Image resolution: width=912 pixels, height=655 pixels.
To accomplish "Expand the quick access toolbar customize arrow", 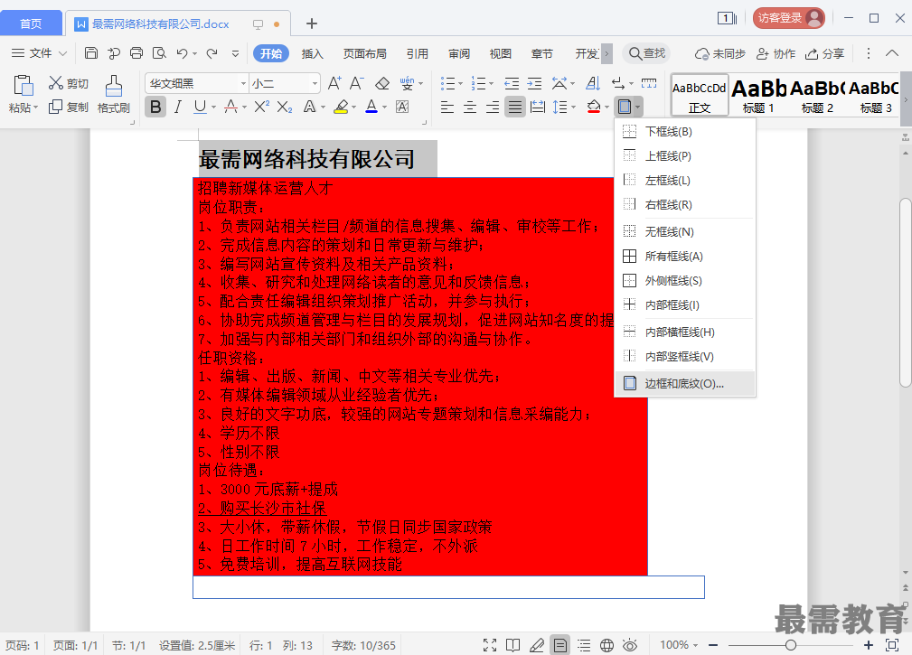I will point(236,53).
